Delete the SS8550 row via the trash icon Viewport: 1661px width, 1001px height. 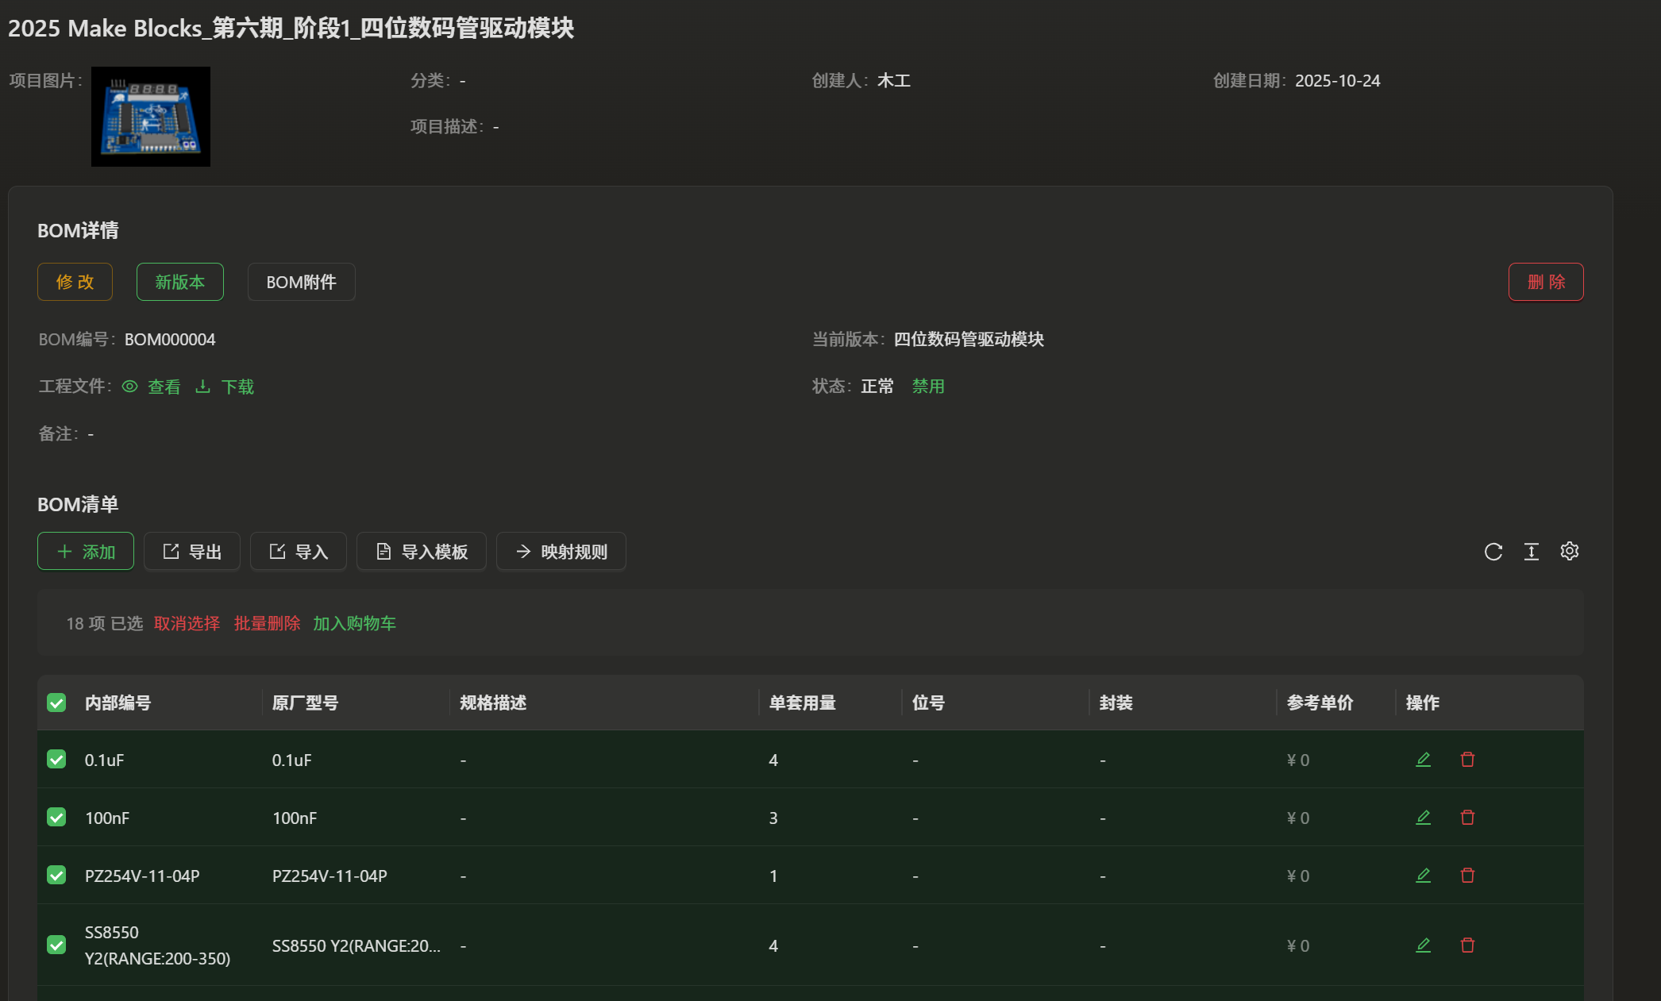[1467, 945]
